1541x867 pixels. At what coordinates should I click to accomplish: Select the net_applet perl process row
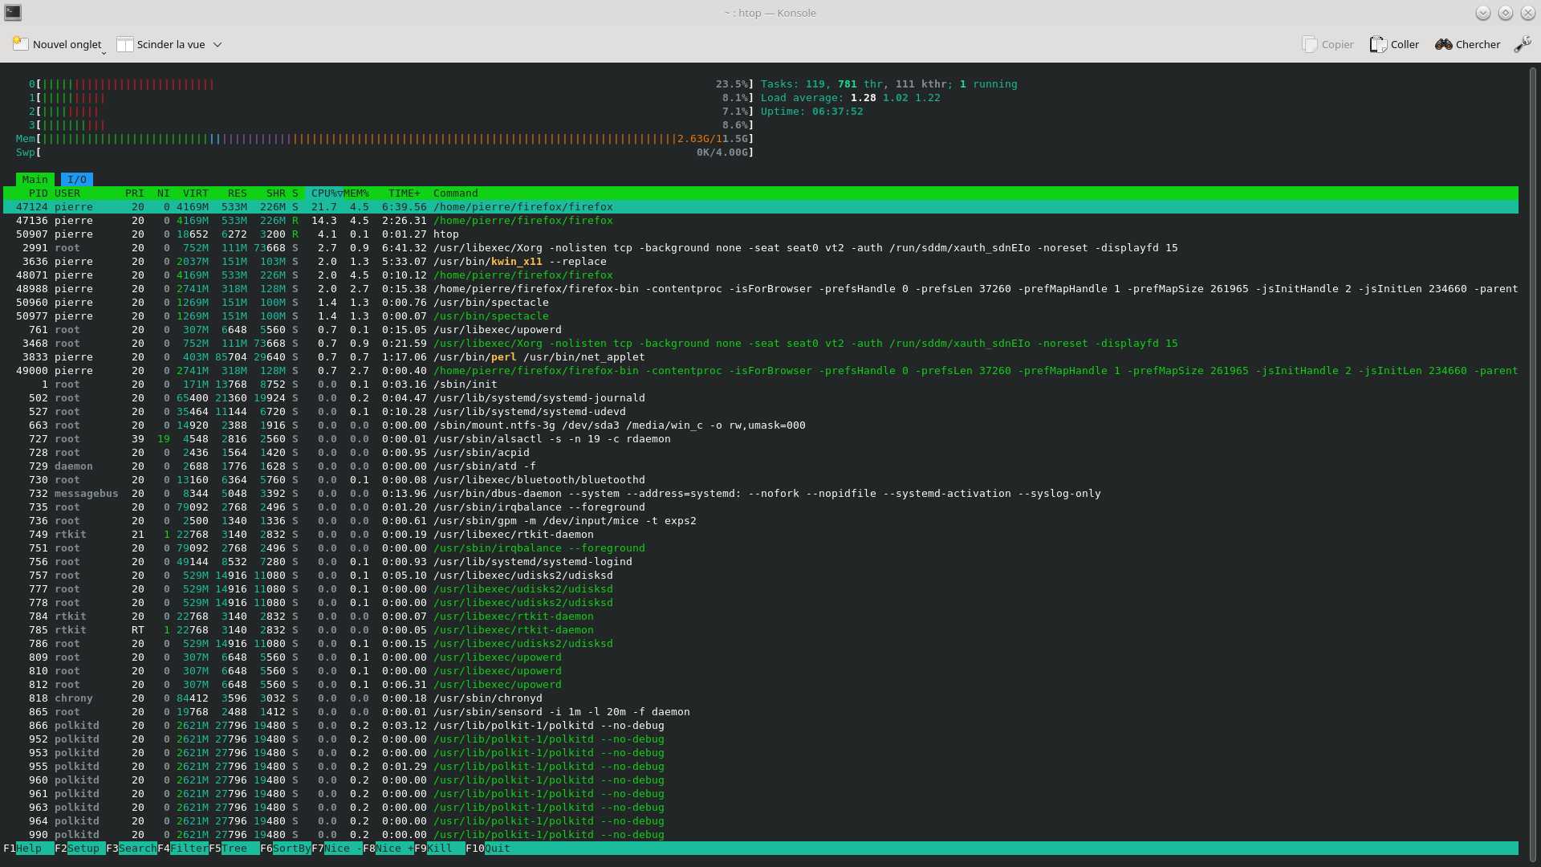pyautogui.click(x=761, y=356)
